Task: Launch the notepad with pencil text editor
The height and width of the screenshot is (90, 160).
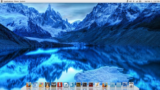Action: click(x=97, y=85)
